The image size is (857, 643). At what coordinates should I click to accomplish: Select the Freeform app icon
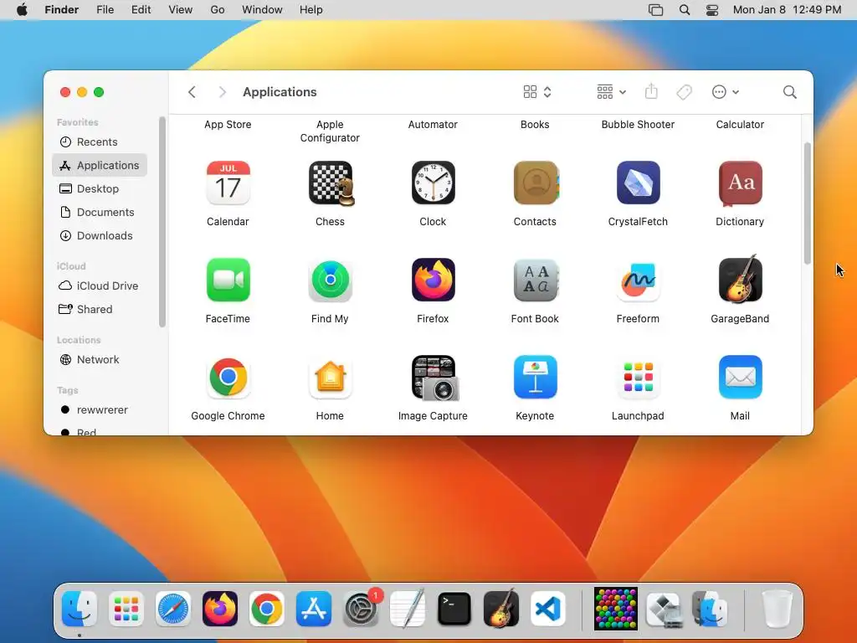pos(638,280)
